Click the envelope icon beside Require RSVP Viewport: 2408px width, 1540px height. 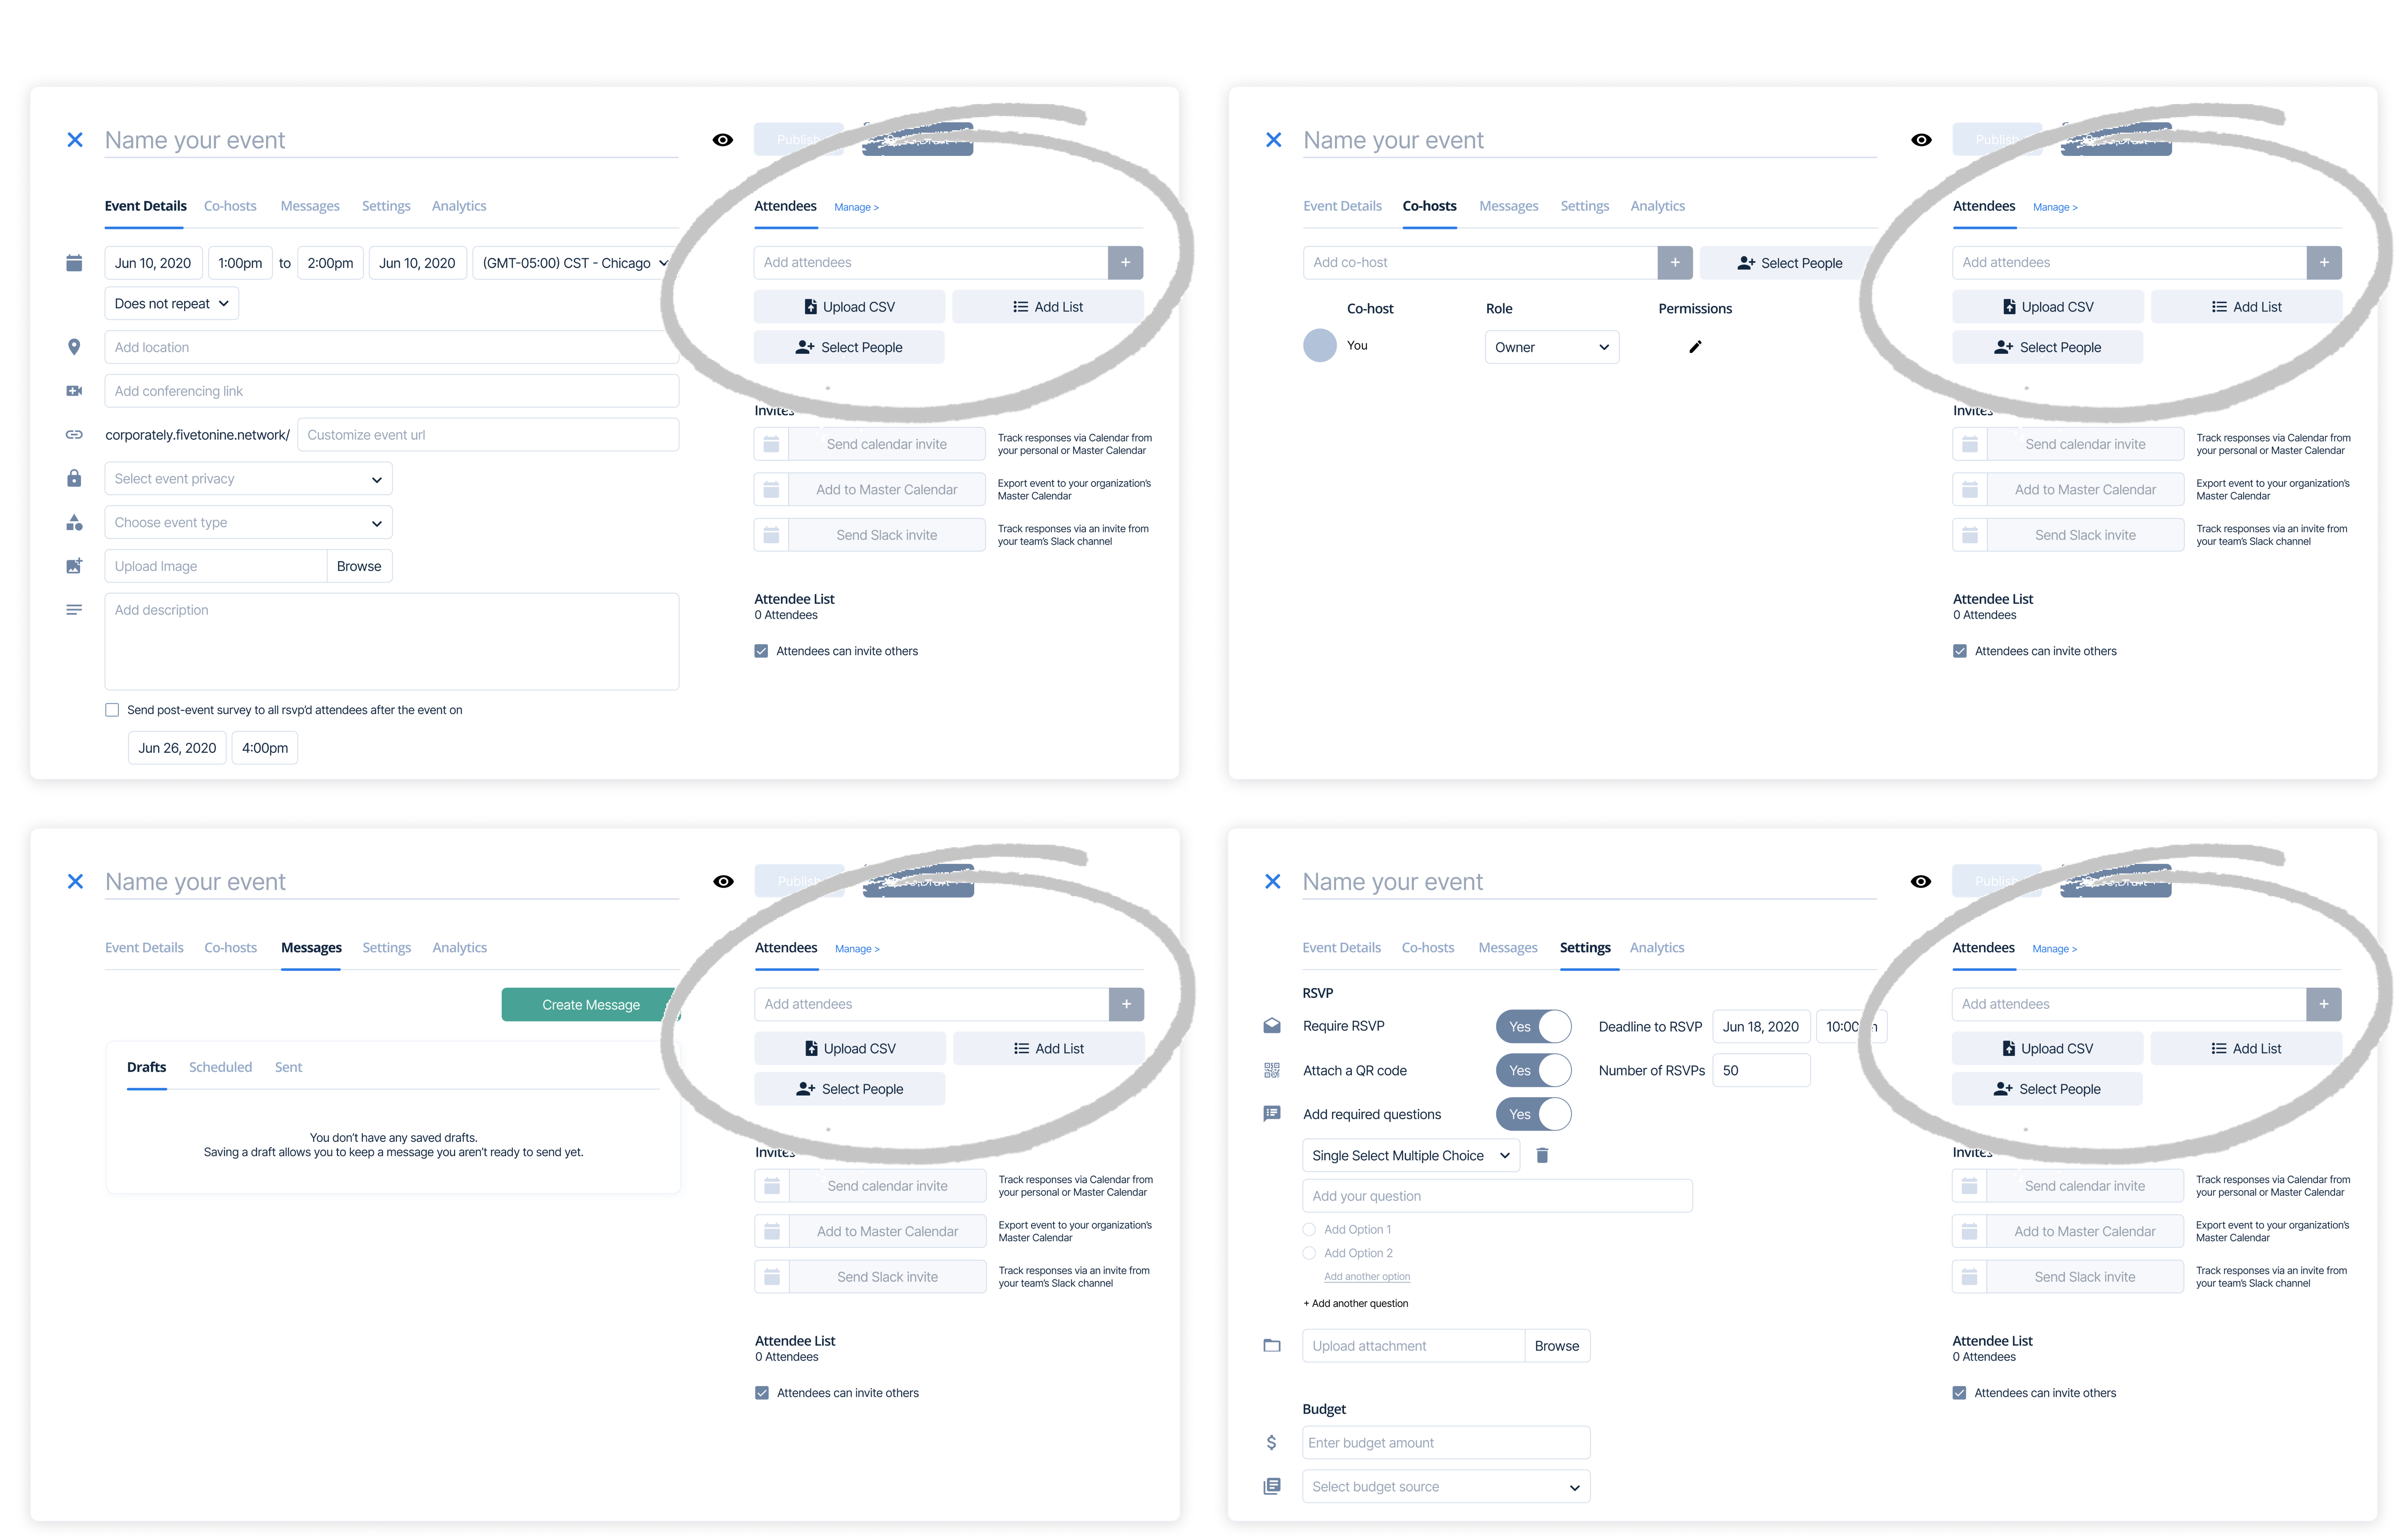coord(1272,1026)
